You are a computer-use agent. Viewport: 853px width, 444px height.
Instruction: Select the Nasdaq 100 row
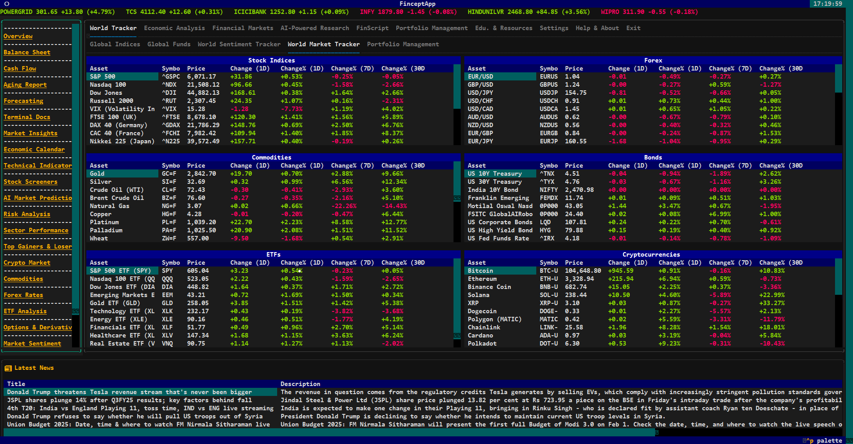[270, 84]
